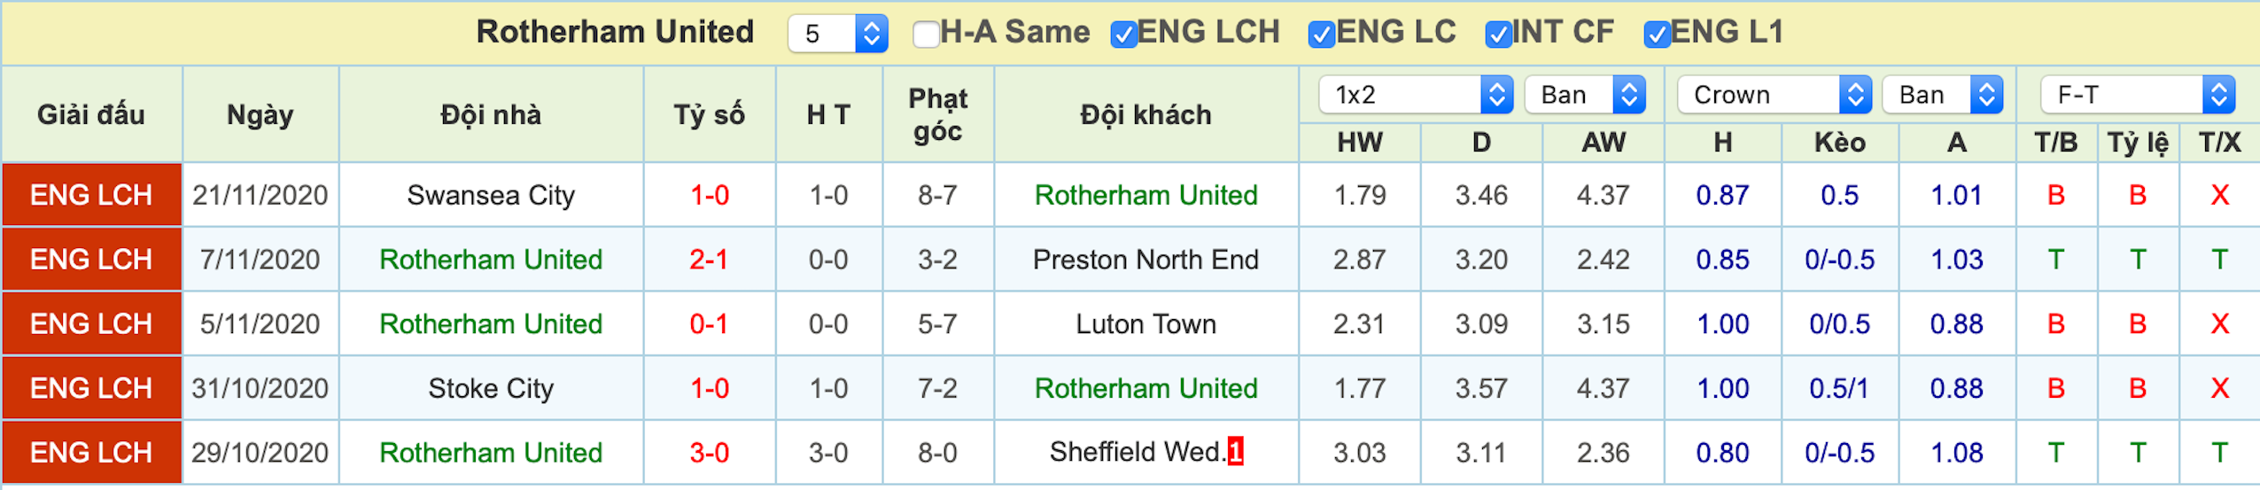Disable the ENG L1 league checkbox
2260x490 pixels.
[x=1657, y=35]
